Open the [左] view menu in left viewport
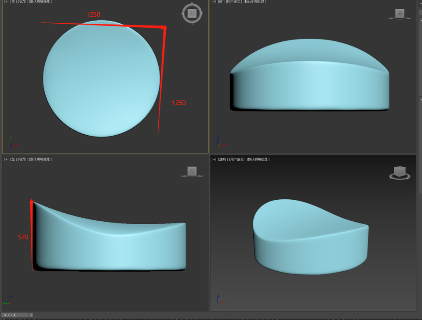 [x=13, y=159]
